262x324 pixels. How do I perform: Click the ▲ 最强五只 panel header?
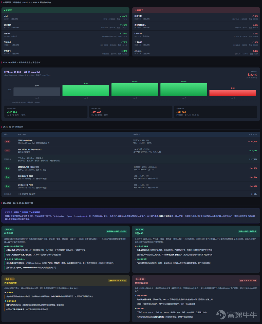65,10
